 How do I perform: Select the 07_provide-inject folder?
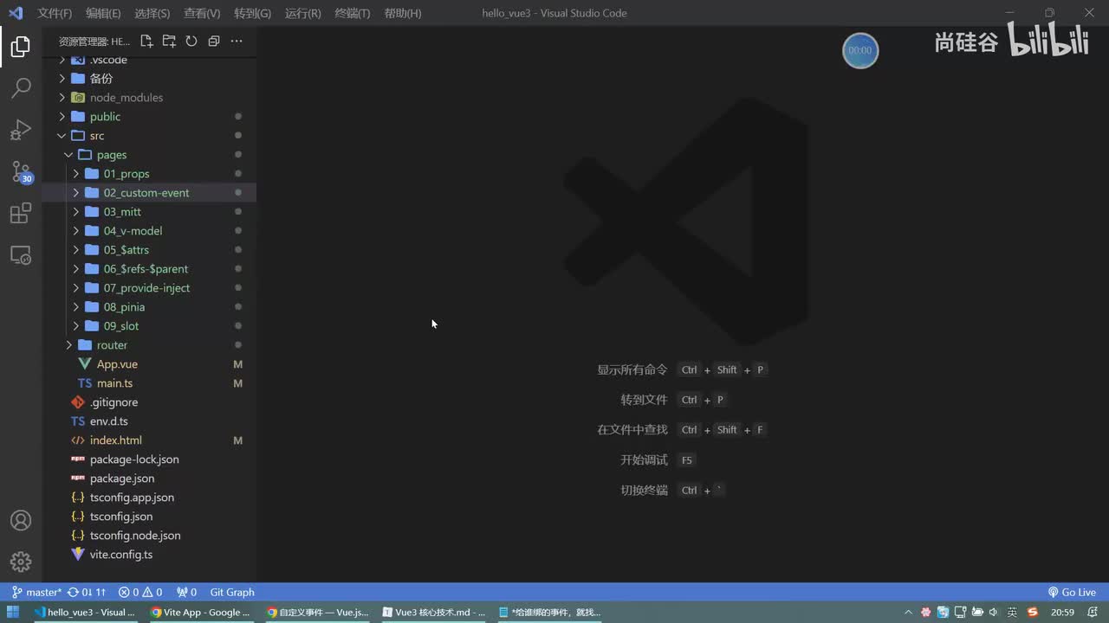(x=149, y=288)
